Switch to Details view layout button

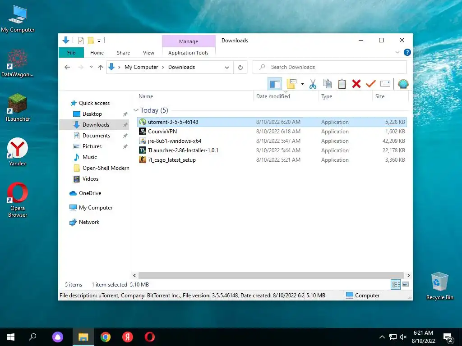click(x=396, y=284)
